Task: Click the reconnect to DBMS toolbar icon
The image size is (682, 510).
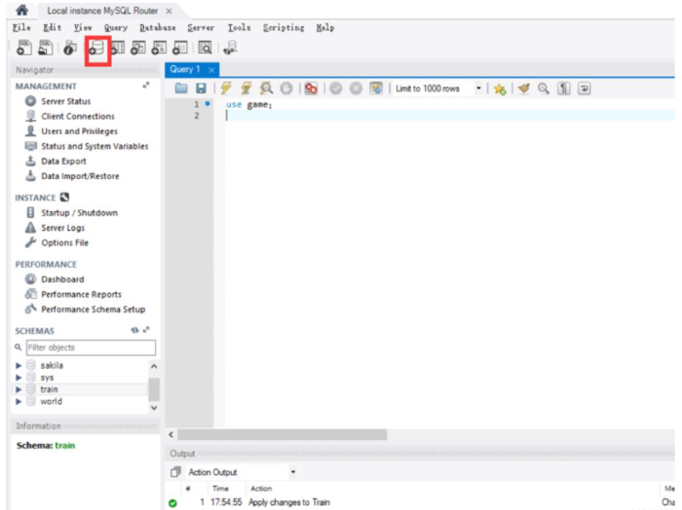Action: 229,47
